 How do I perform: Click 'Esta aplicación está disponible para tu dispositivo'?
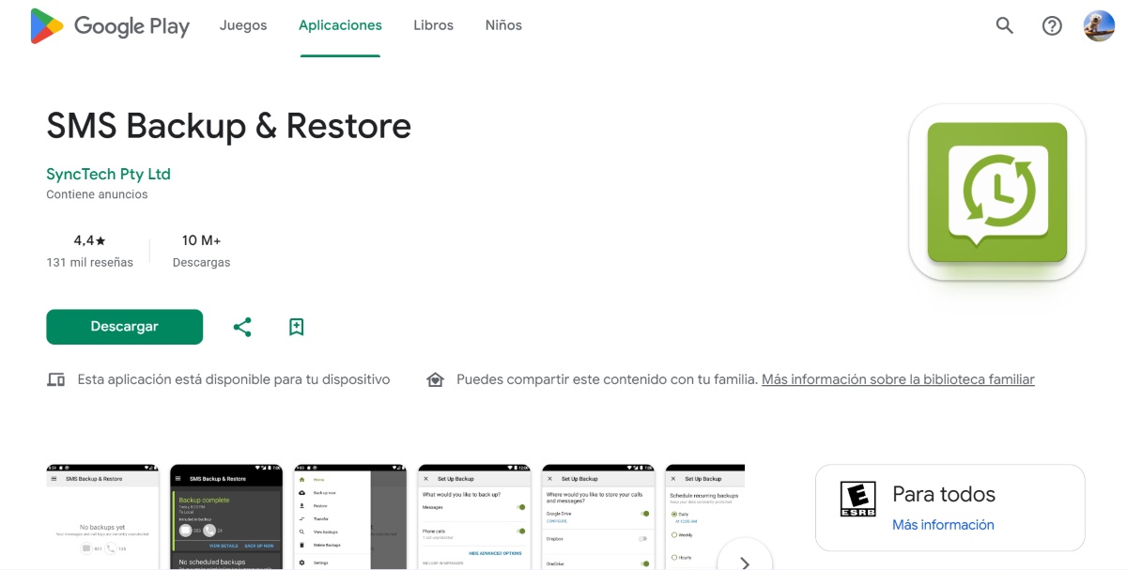pos(234,380)
